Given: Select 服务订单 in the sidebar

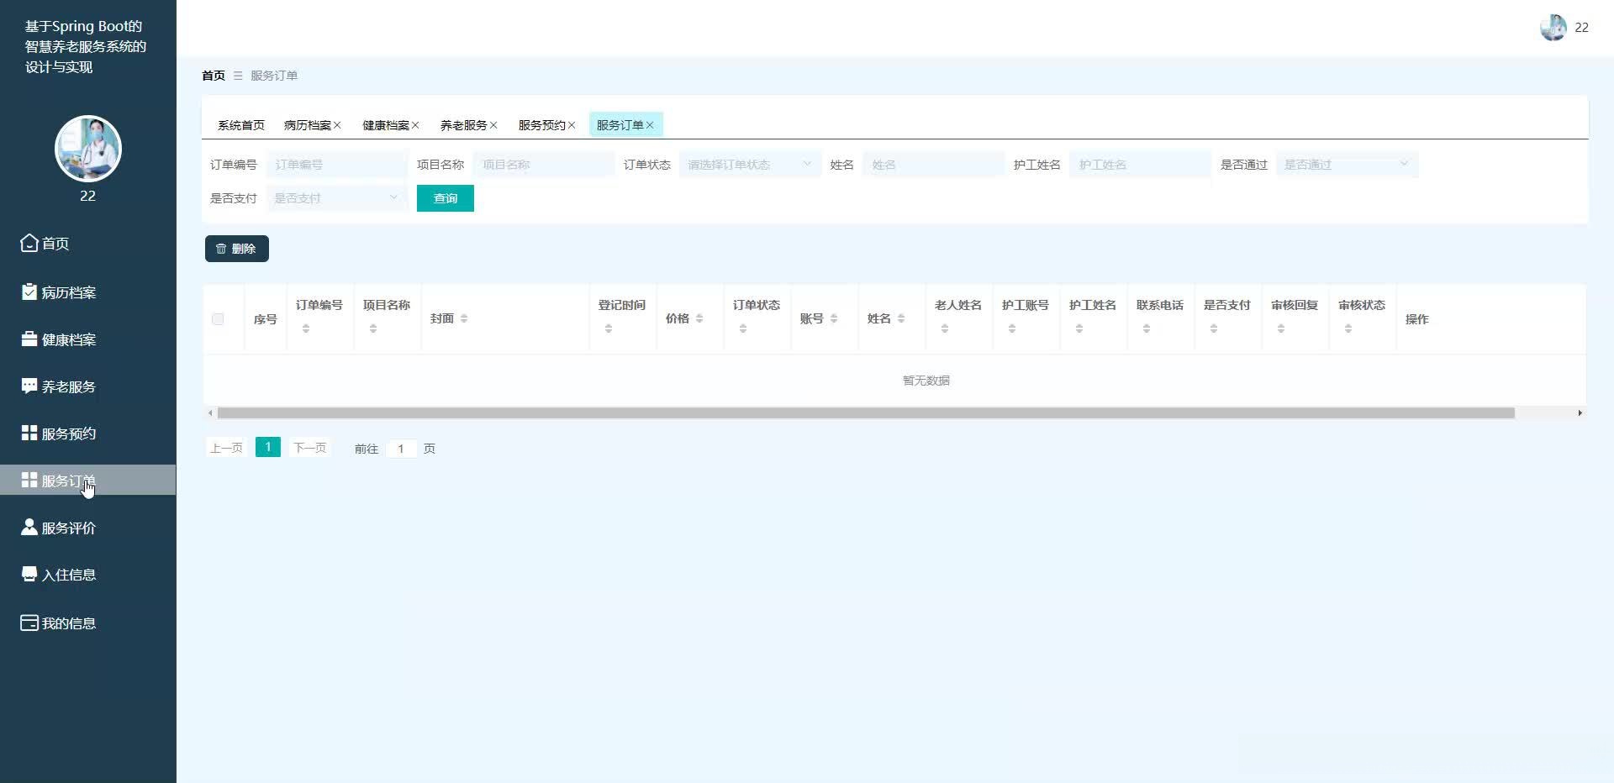Looking at the screenshot, I should (87, 481).
